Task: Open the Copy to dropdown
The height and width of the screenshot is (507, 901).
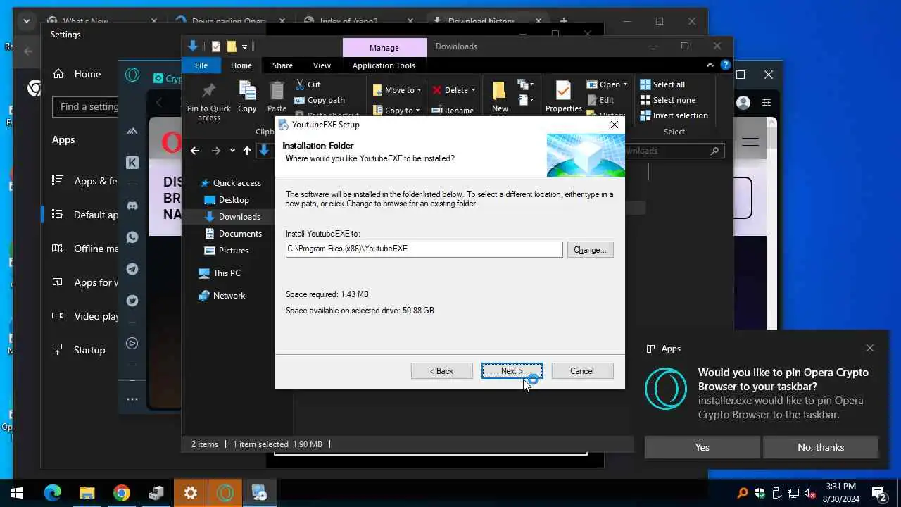Action: point(396,111)
